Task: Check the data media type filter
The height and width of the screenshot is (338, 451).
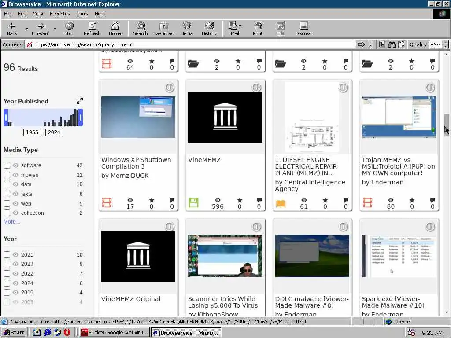Action: [x=7, y=184]
